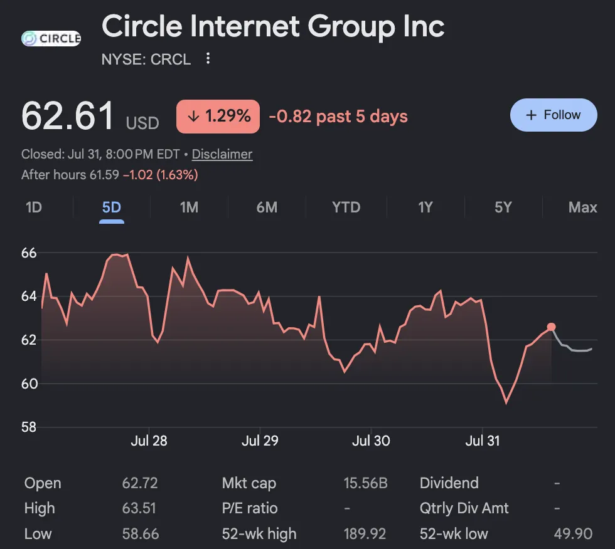Click the Circle company logo
The height and width of the screenshot is (549, 615).
(x=51, y=38)
